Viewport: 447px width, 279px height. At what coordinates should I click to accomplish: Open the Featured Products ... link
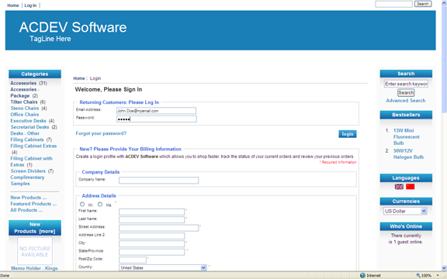(x=33, y=204)
